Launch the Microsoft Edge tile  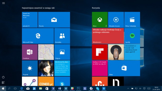click(x=38, y=36)
